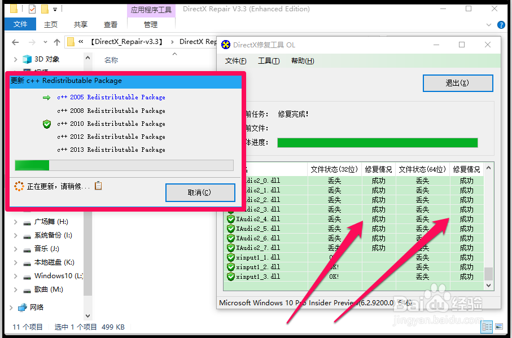Click 【DirectX_Repair-v3.3】 in the address bar

point(126,42)
